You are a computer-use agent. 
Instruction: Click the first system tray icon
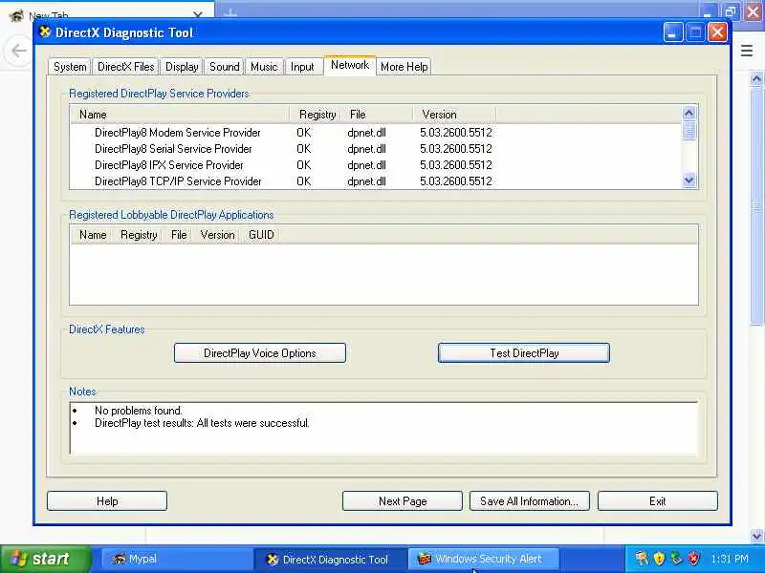[x=642, y=559]
